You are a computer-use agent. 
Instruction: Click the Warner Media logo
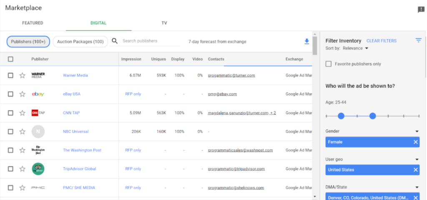click(38, 75)
